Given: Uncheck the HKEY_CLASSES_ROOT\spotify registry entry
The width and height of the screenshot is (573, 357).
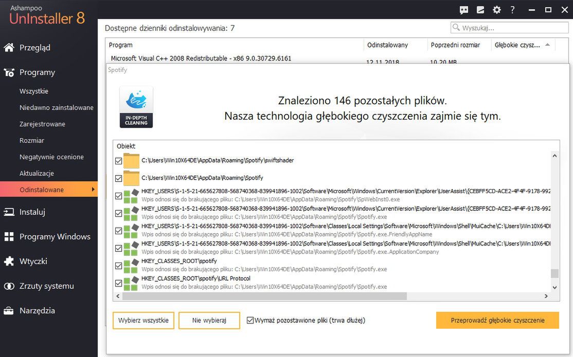Looking at the screenshot, I should point(118,266).
